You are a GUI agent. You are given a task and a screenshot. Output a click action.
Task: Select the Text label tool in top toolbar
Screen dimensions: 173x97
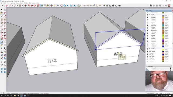(45, 5)
